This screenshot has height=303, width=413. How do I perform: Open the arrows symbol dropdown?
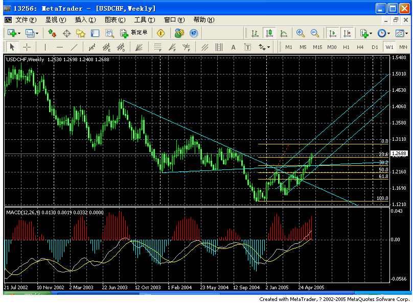(268, 47)
